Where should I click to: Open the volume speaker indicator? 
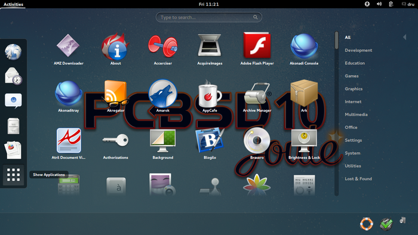[379, 4]
